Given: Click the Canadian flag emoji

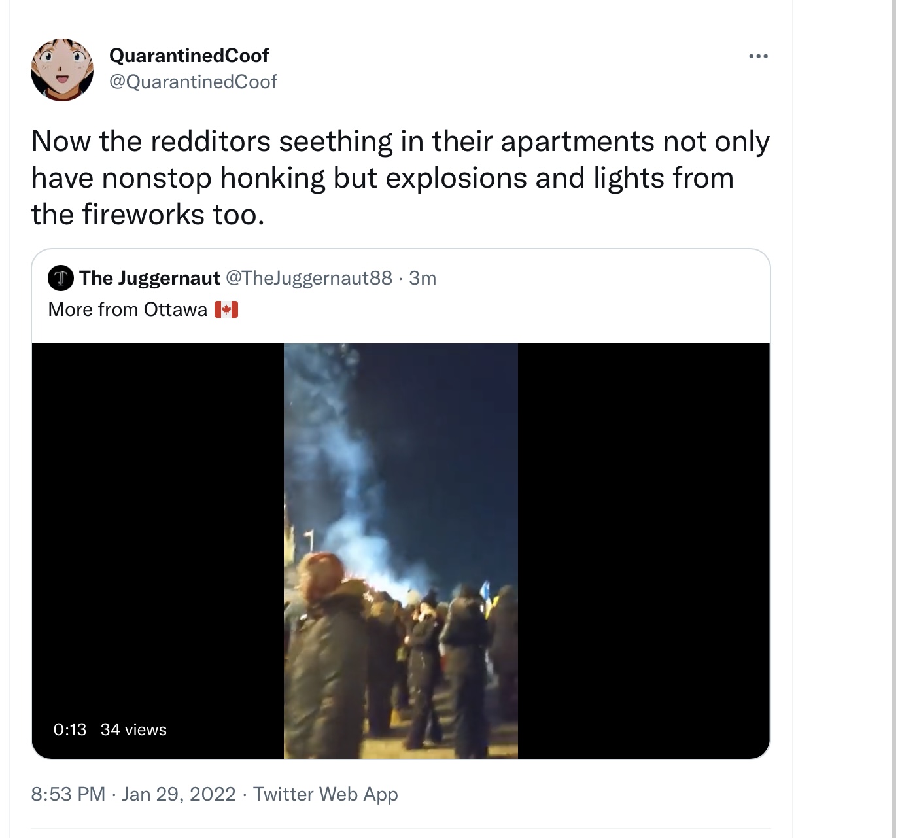Looking at the screenshot, I should point(226,309).
